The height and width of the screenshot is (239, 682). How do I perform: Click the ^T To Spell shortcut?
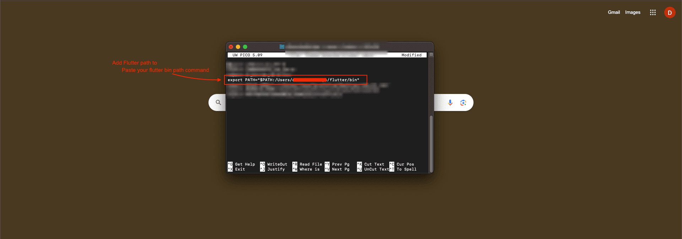tap(403, 169)
